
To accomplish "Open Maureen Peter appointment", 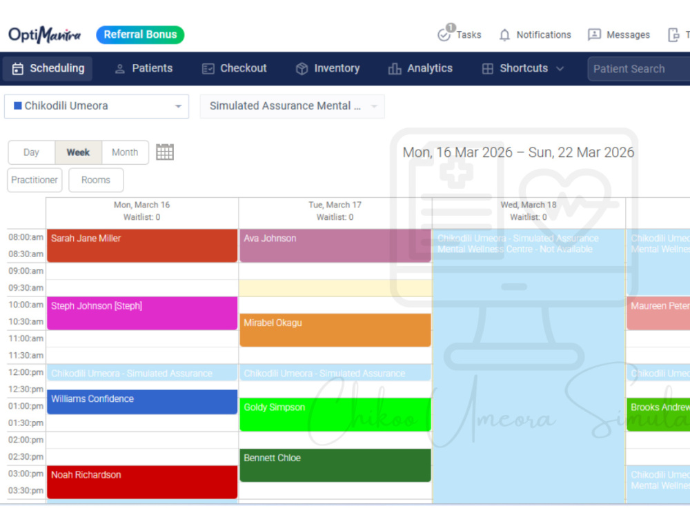I will click(658, 314).
